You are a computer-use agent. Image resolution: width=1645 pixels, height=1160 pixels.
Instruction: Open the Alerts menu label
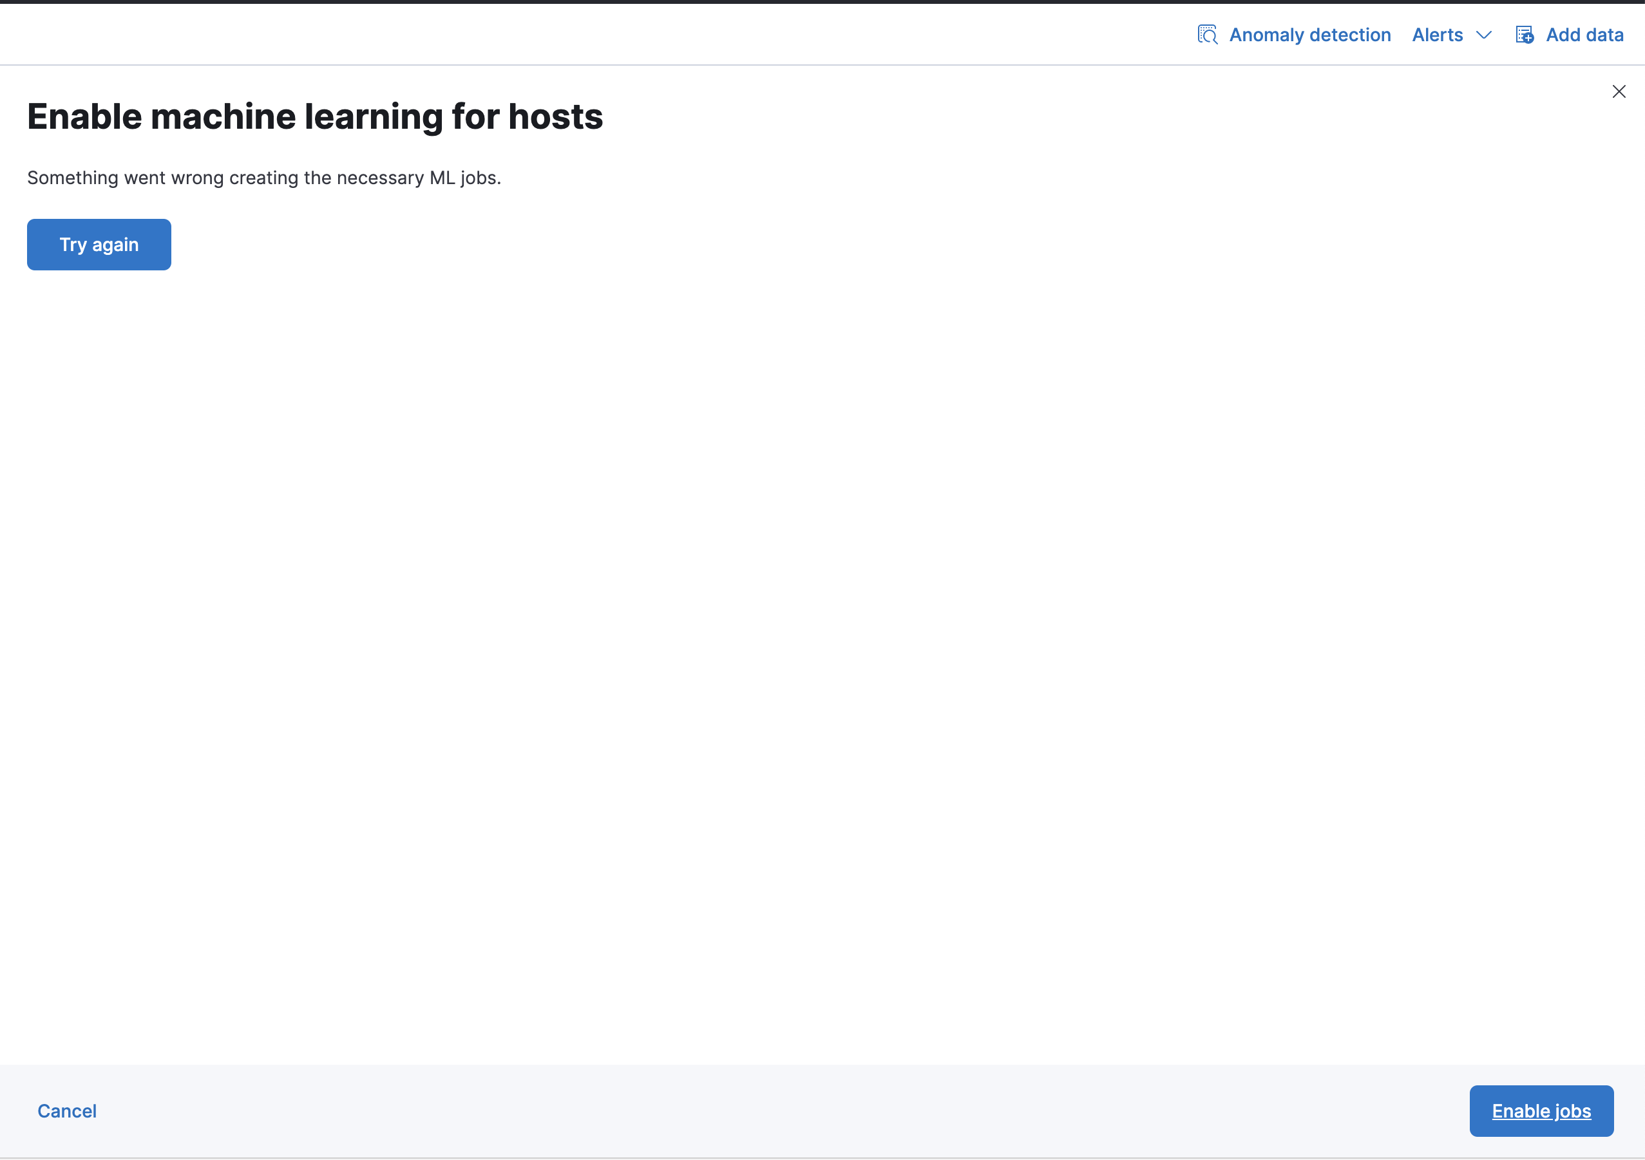pos(1436,34)
